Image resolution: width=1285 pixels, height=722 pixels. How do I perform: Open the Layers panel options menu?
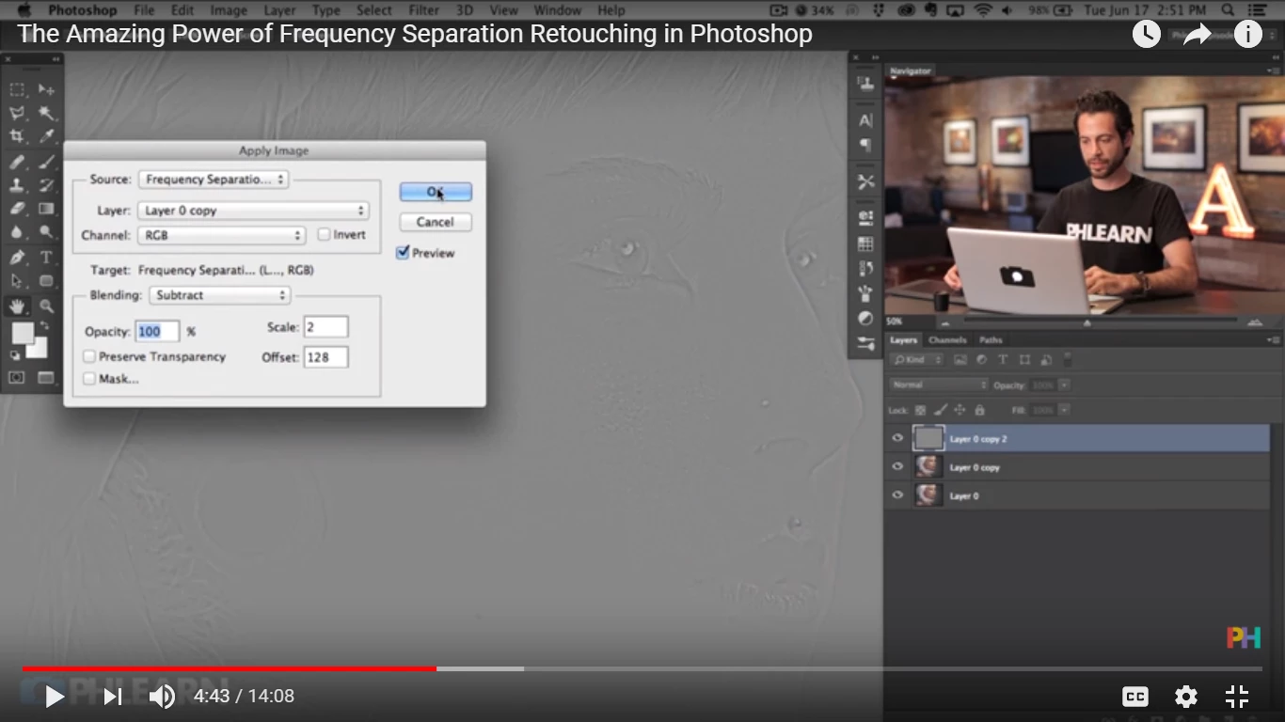click(1273, 340)
